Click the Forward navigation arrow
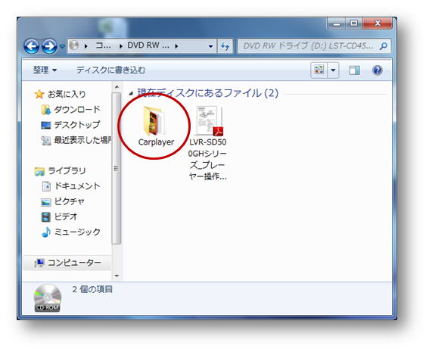This screenshot has height=352, width=429. coord(49,46)
